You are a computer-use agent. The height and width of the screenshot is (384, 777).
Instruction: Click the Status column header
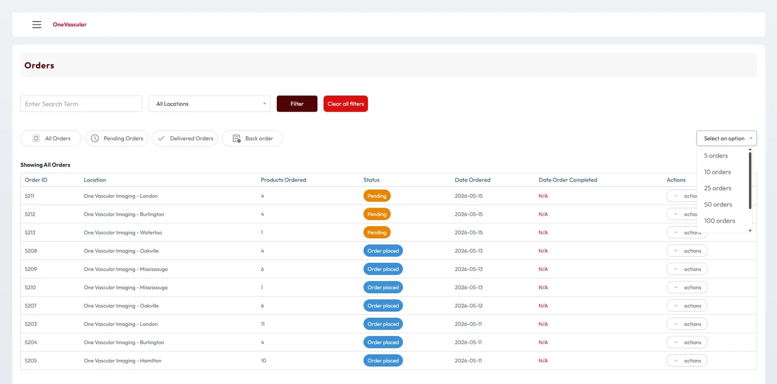tap(371, 180)
